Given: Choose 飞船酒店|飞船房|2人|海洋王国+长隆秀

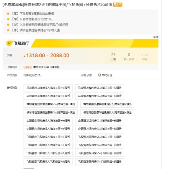Looking at the screenshot, I should 48,137.
